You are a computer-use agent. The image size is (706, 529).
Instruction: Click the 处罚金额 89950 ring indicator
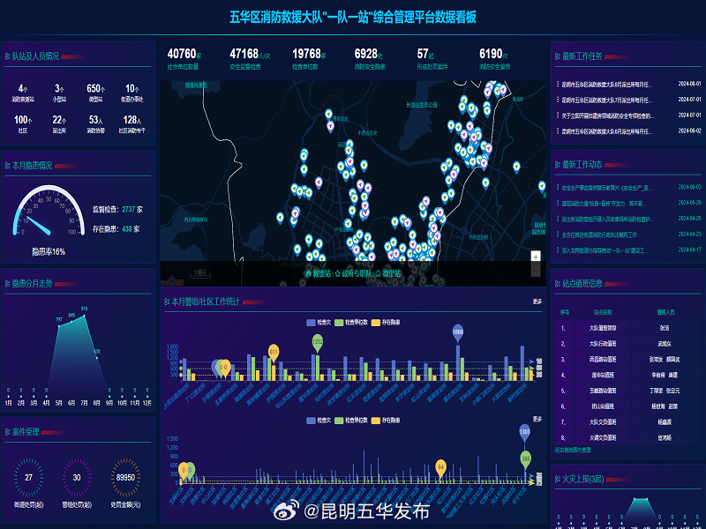(x=125, y=477)
